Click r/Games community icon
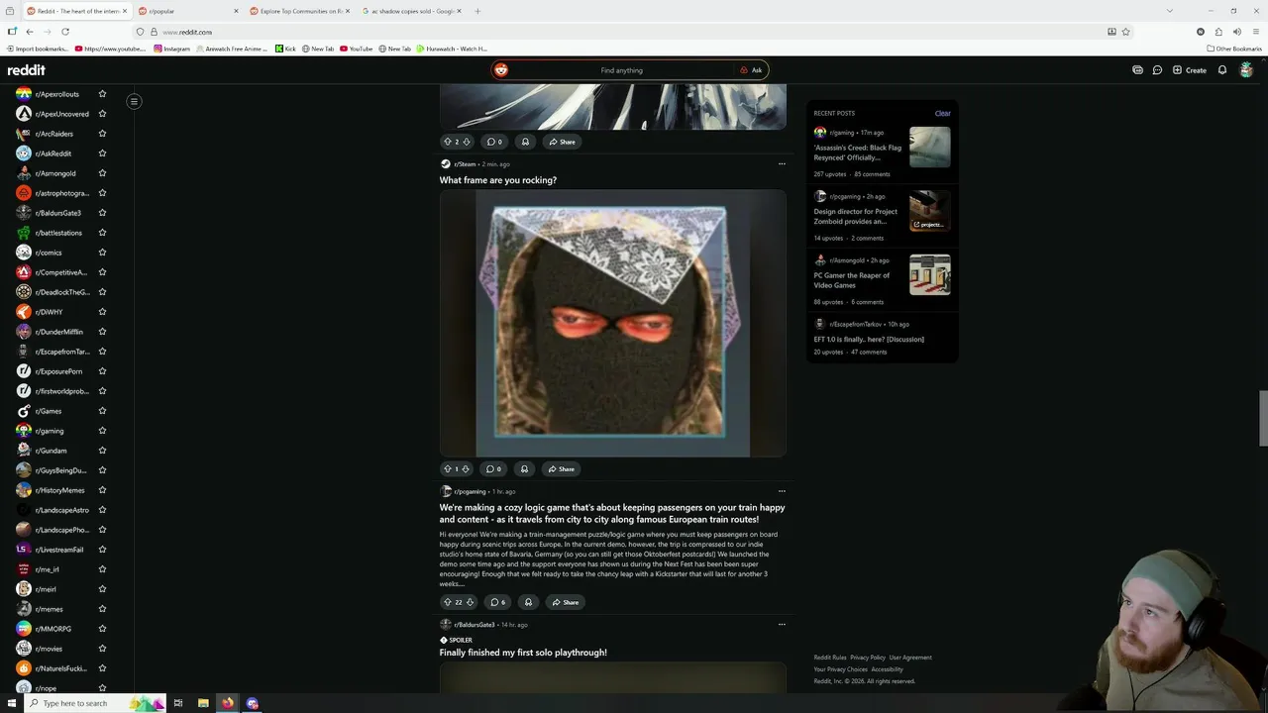The width and height of the screenshot is (1268, 713). [x=24, y=411]
